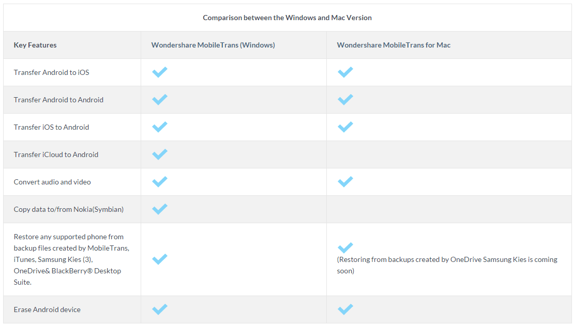Image resolution: width=573 pixels, height=325 pixels.
Task: Click Wondershare MobileTrans for Mac column header
Action: pyautogui.click(x=394, y=45)
